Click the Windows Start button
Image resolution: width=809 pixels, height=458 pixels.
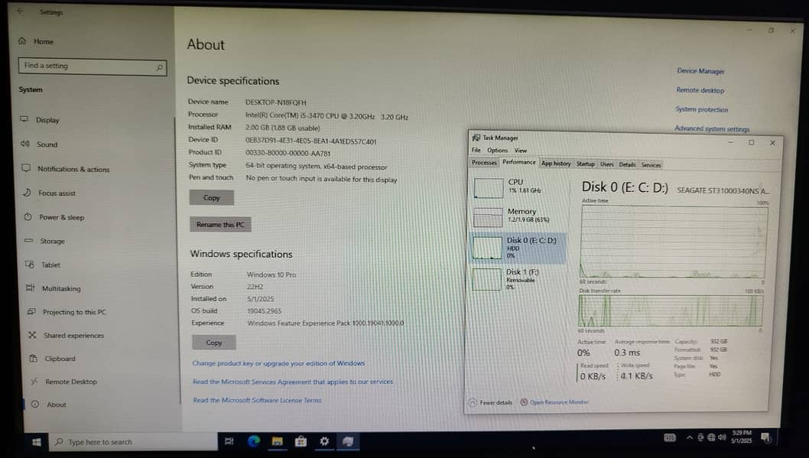click(x=36, y=442)
